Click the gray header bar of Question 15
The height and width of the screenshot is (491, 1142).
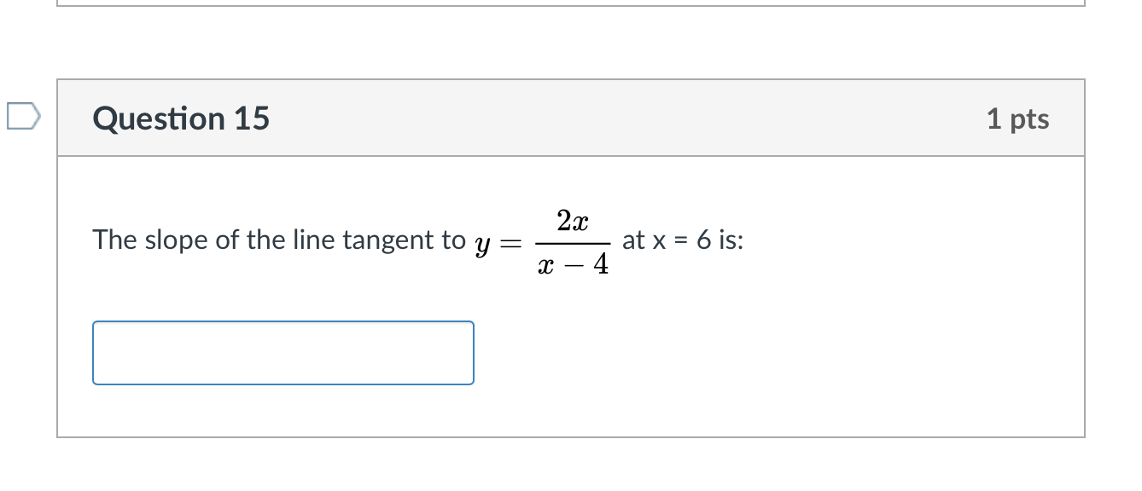pos(597,118)
